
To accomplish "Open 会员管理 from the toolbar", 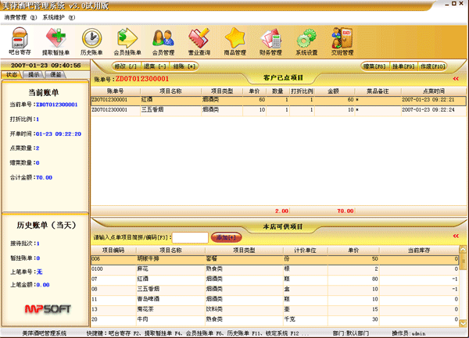I will (x=163, y=41).
